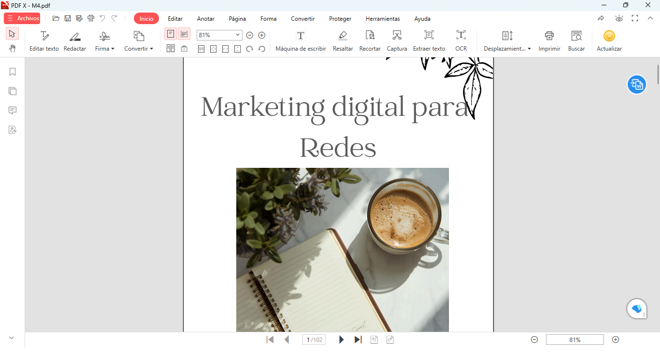The image size is (660, 354).
Task: Open the Archivos menu
Action: click(22, 18)
